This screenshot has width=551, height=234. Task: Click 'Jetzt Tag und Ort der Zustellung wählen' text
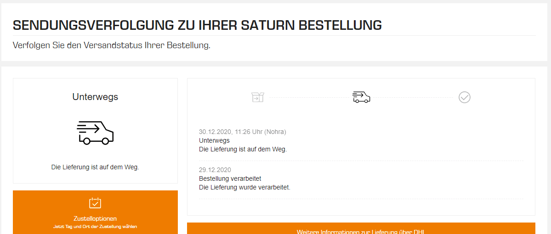[95, 227]
